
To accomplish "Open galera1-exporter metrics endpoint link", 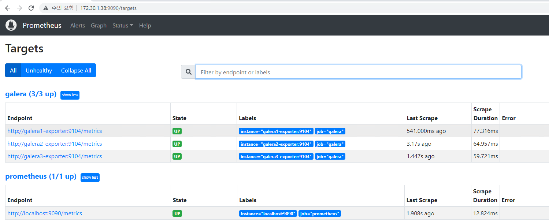I will click(x=55, y=131).
